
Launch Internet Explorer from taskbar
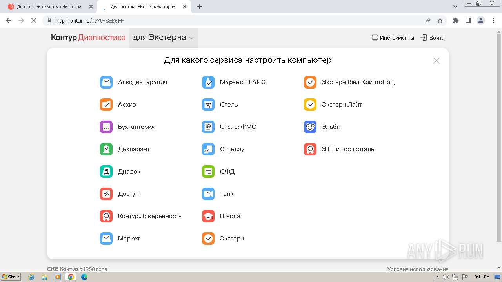pyautogui.click(x=31, y=277)
